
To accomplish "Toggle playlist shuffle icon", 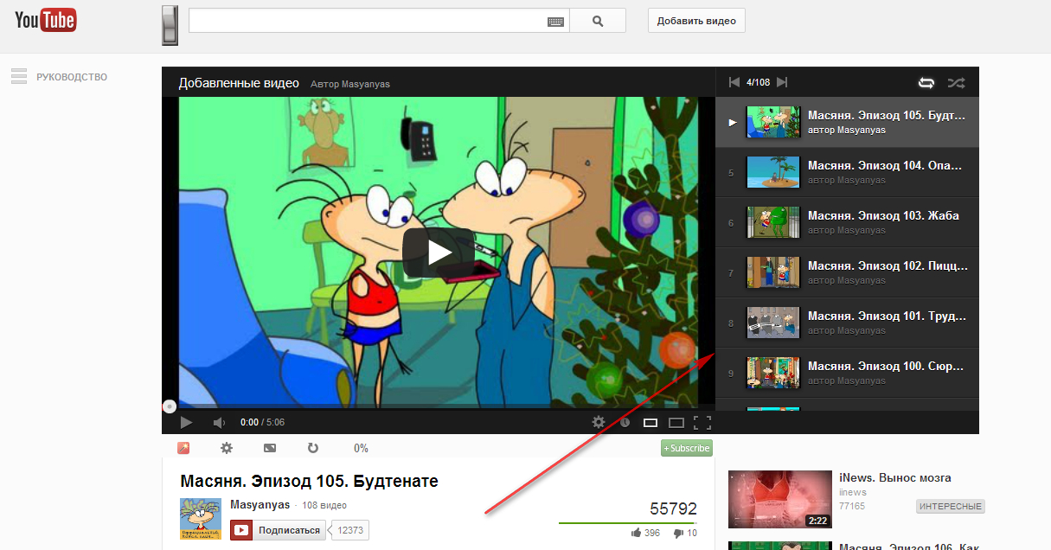I will point(956,83).
